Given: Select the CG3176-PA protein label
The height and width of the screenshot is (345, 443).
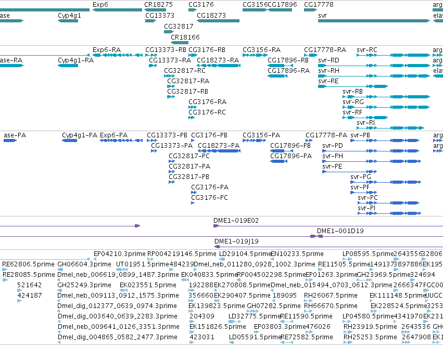Looking at the screenshot, I should point(210,187).
